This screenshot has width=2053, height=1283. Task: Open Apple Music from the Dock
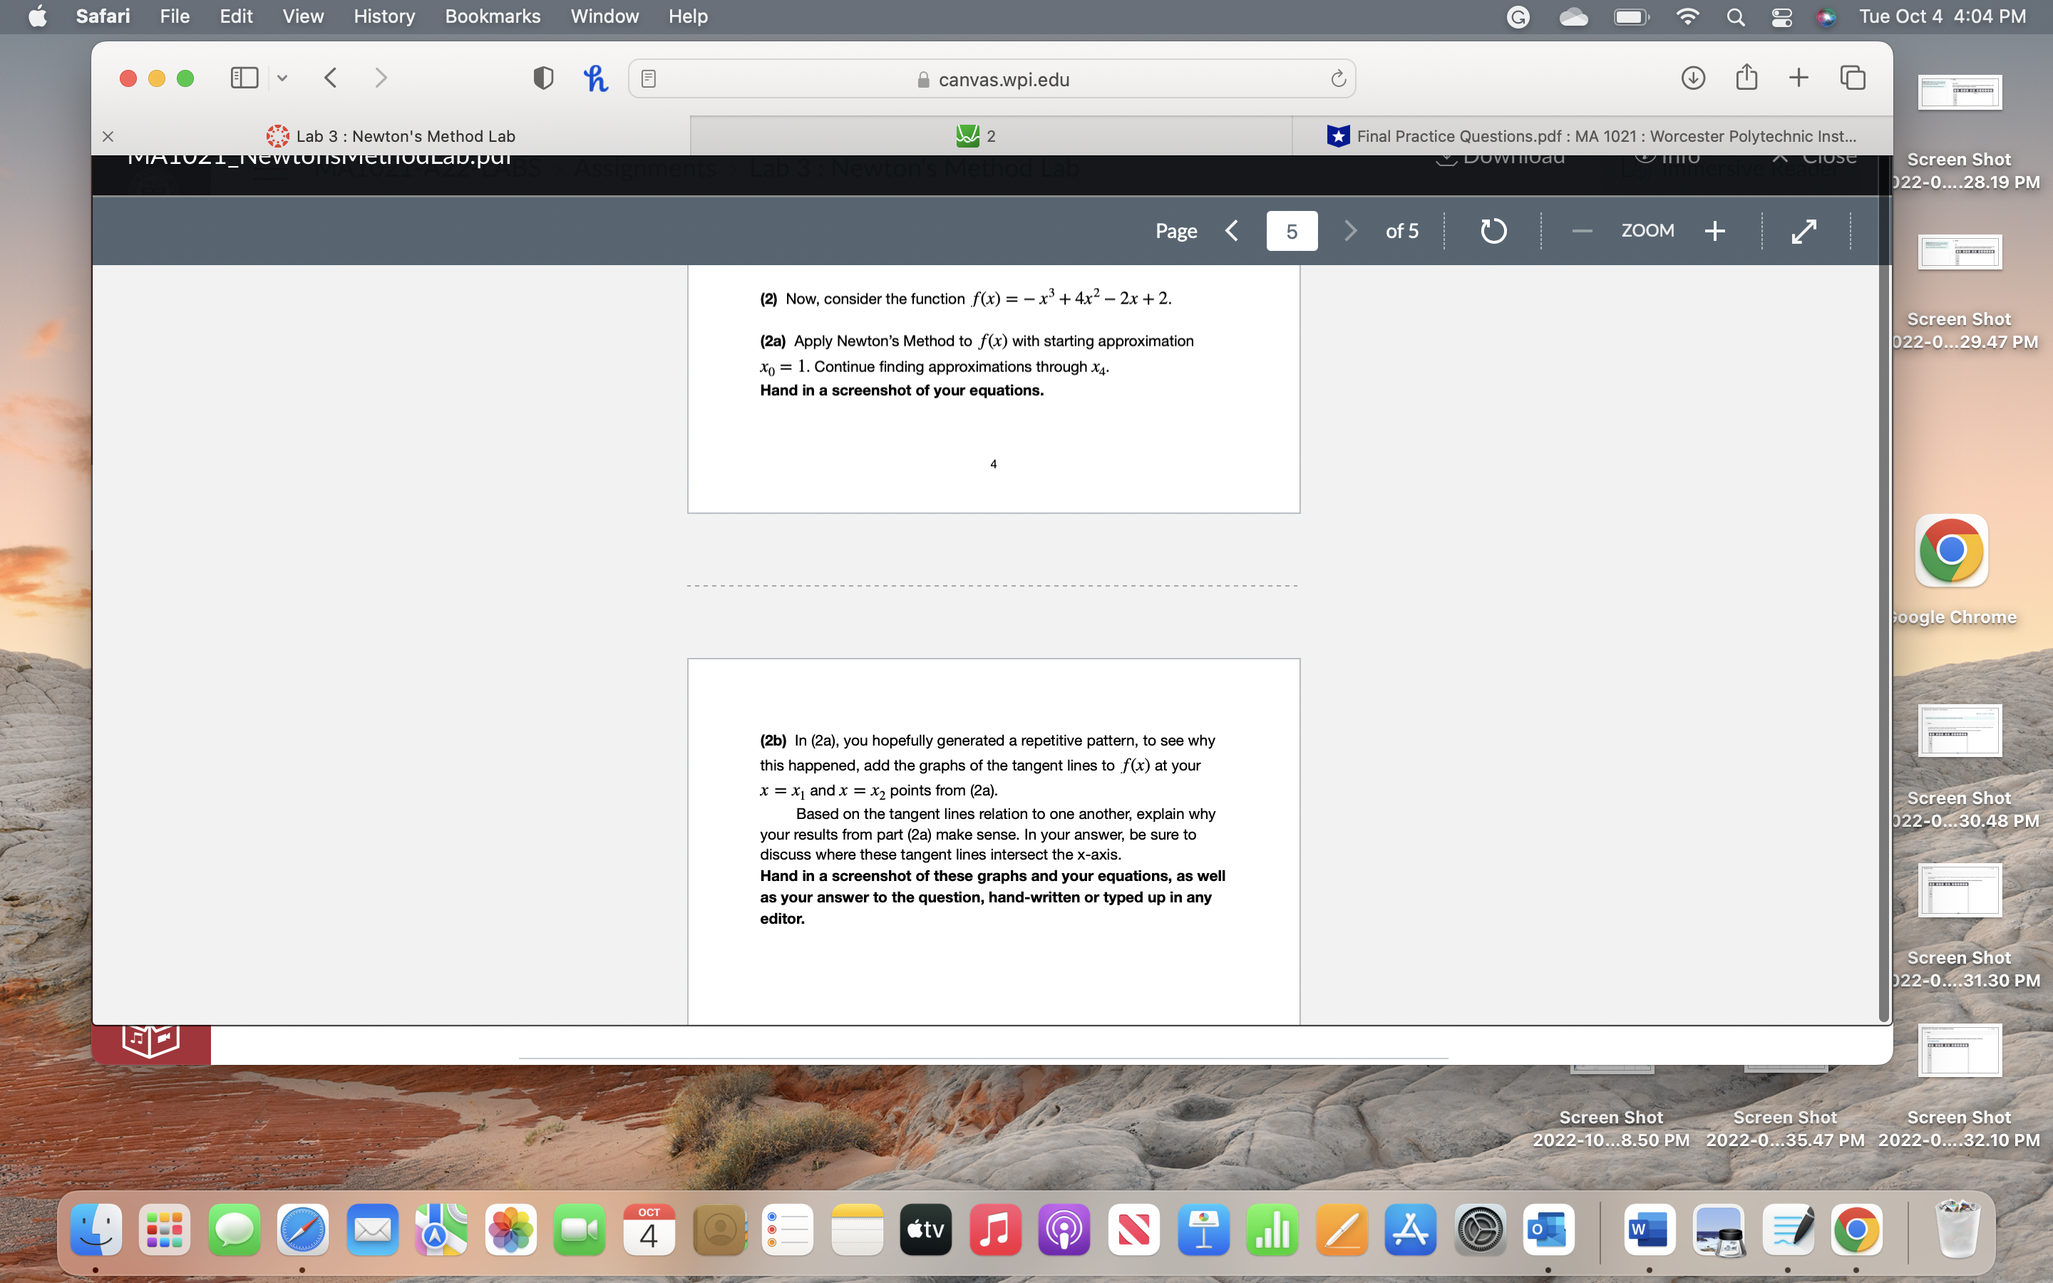pyautogui.click(x=994, y=1229)
